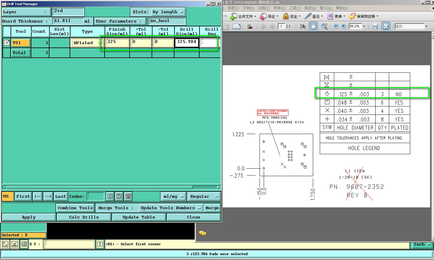
Task: Click the Merge button
Action: tap(212, 208)
